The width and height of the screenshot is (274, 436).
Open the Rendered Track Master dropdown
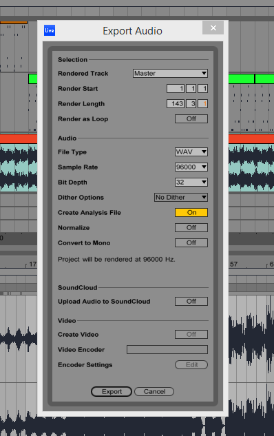(170, 74)
